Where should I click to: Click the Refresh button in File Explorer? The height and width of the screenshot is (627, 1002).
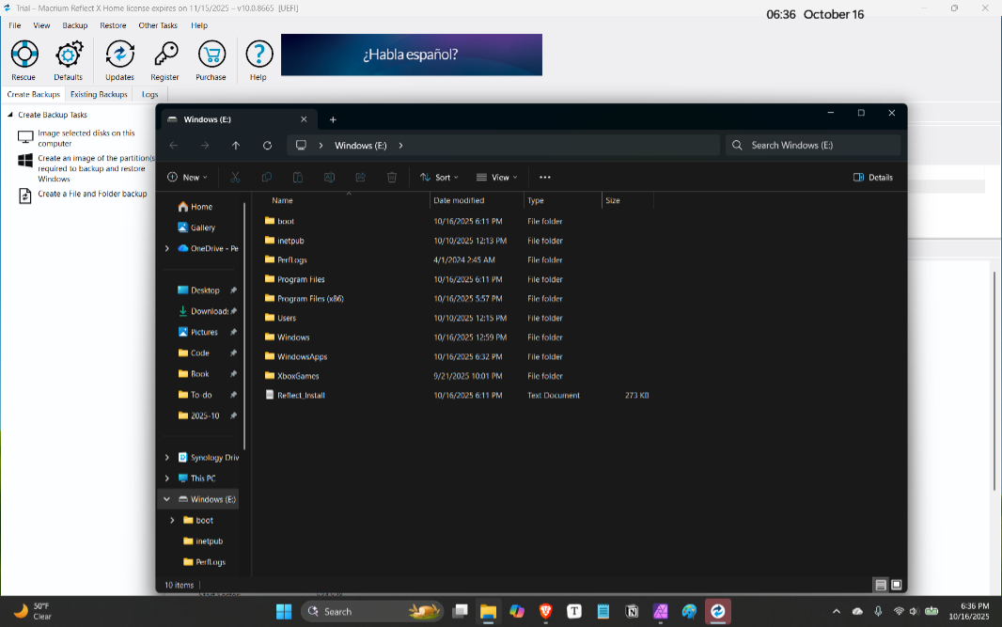[267, 146]
